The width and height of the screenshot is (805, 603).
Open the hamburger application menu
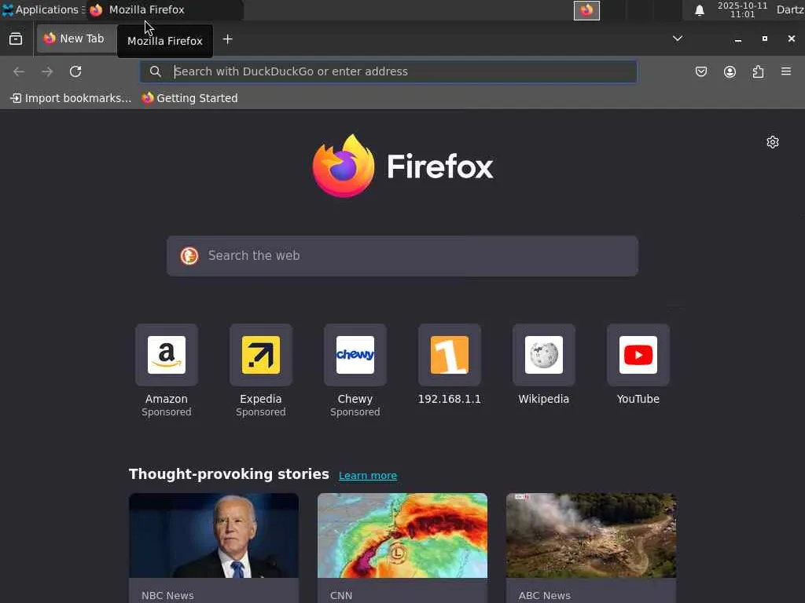[x=786, y=71]
